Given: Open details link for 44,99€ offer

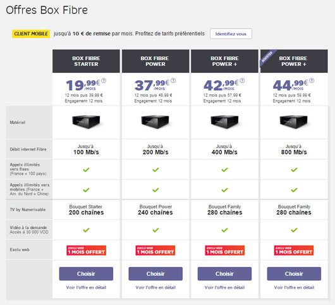Looking at the screenshot, I should coord(294,287).
